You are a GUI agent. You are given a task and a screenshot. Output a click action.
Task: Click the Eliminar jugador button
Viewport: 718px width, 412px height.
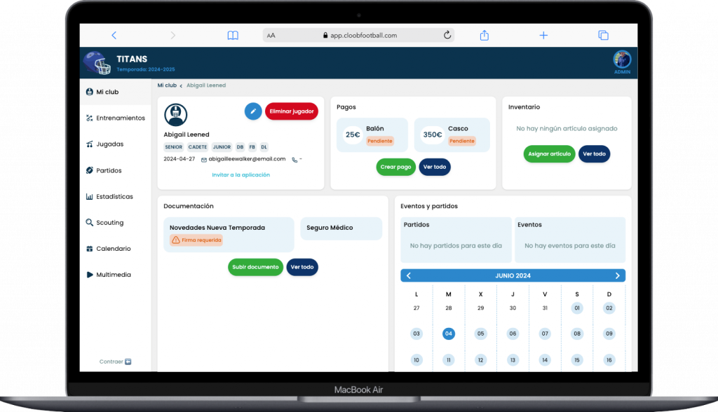click(x=291, y=111)
